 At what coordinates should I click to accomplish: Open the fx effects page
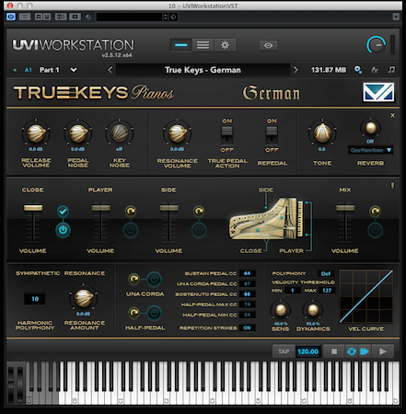tap(375, 70)
